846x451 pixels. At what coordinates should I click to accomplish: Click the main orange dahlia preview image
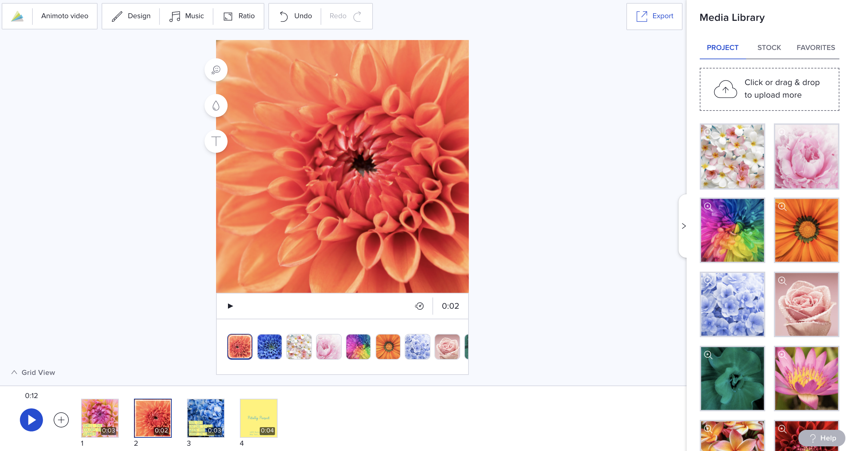click(342, 166)
